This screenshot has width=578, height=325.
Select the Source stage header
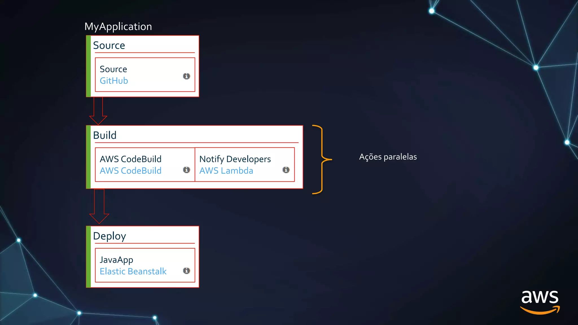(x=109, y=45)
